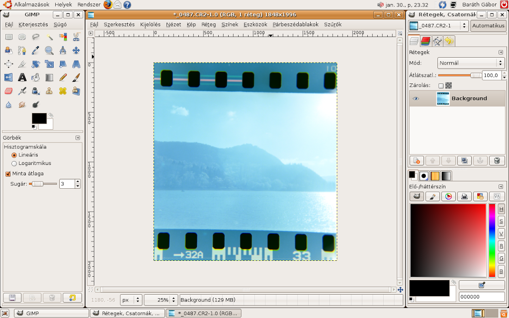
Task: Activate the S saturation channel button
Action: click(501, 222)
